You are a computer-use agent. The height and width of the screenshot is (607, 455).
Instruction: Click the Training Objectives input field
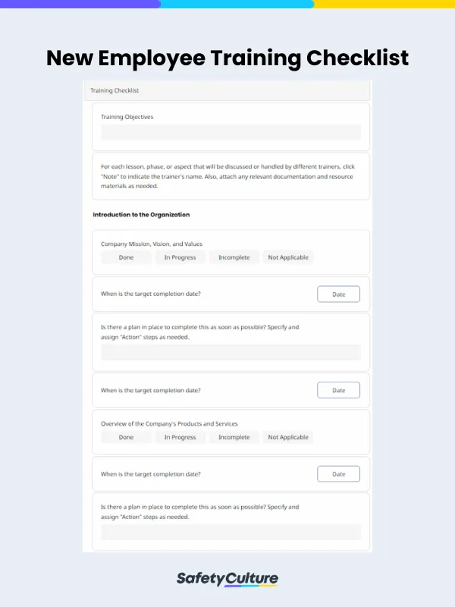230,132
